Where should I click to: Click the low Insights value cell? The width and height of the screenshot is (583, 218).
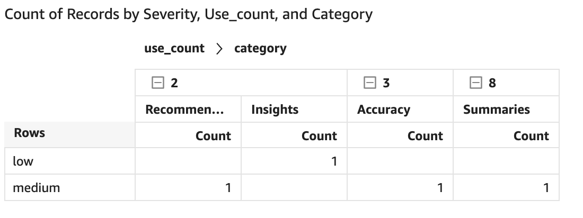294,161
